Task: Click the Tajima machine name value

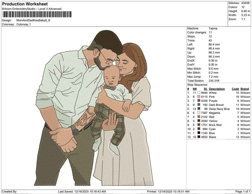Action: (213, 28)
